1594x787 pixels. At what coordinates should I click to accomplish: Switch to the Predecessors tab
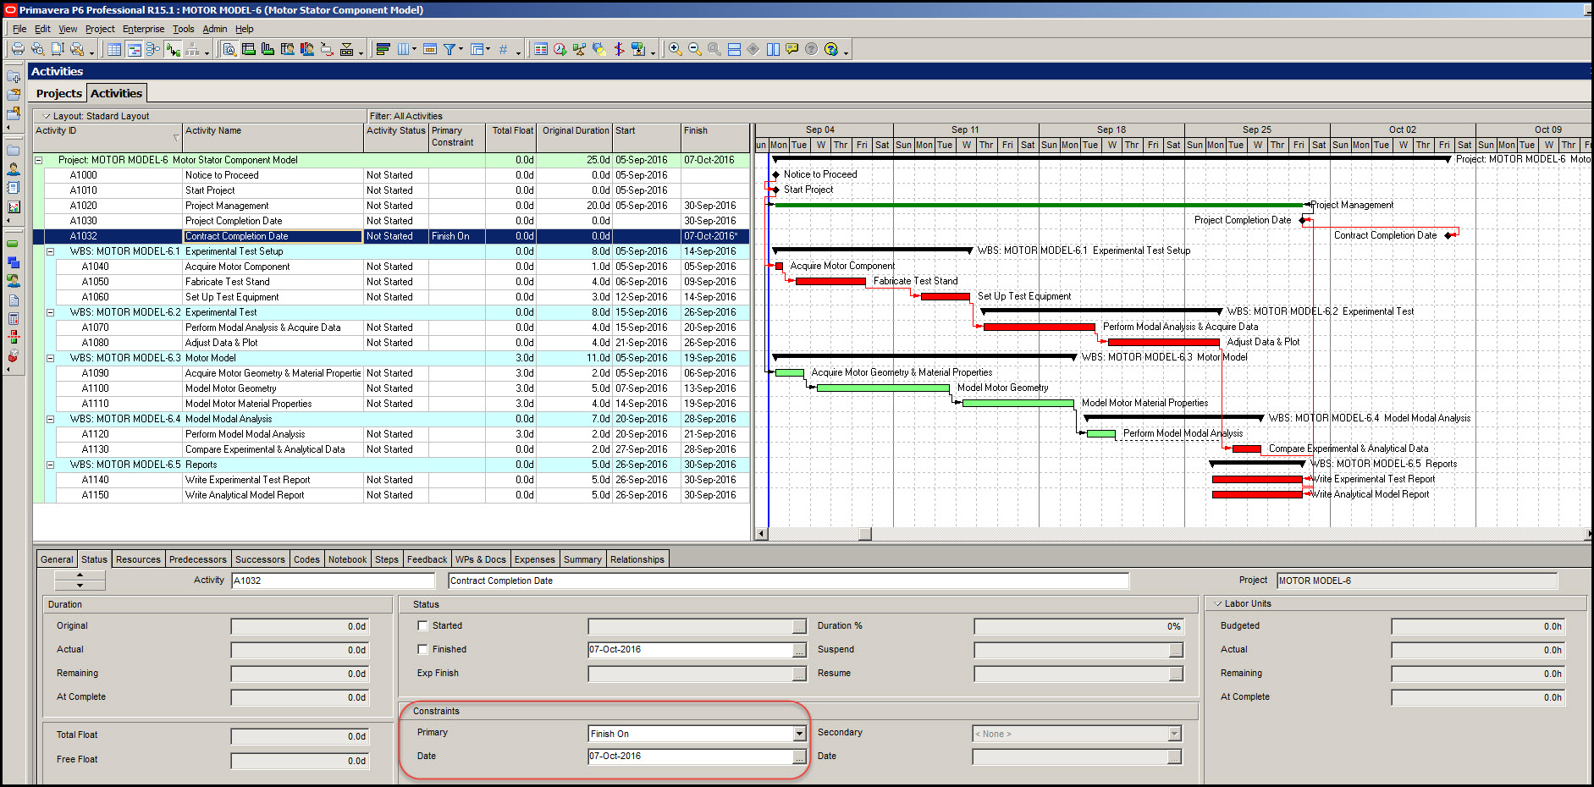coord(197,559)
